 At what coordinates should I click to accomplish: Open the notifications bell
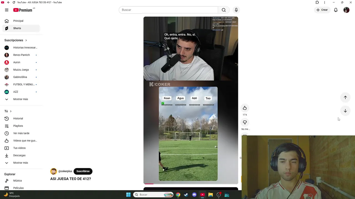[x=336, y=10]
